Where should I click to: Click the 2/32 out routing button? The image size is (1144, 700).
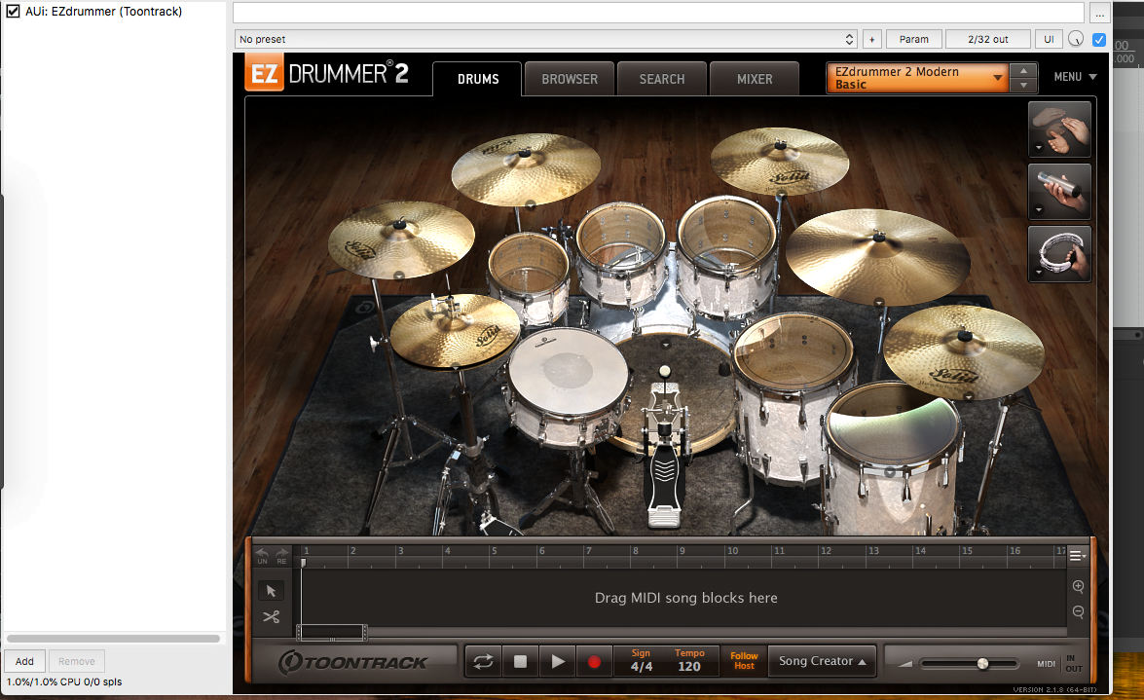tap(988, 39)
